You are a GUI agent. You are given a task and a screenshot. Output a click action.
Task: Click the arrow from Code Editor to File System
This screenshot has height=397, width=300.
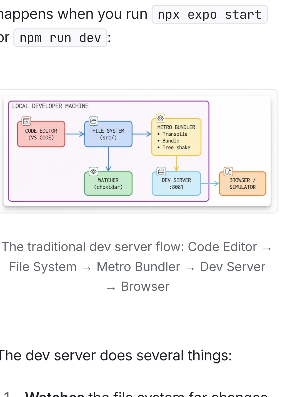[x=74, y=134]
